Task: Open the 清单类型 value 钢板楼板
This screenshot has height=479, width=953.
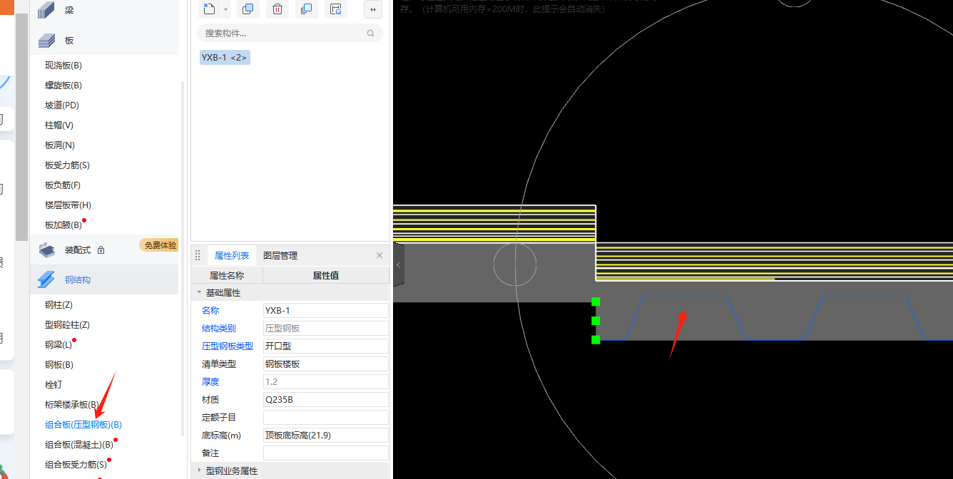Action: (x=326, y=364)
